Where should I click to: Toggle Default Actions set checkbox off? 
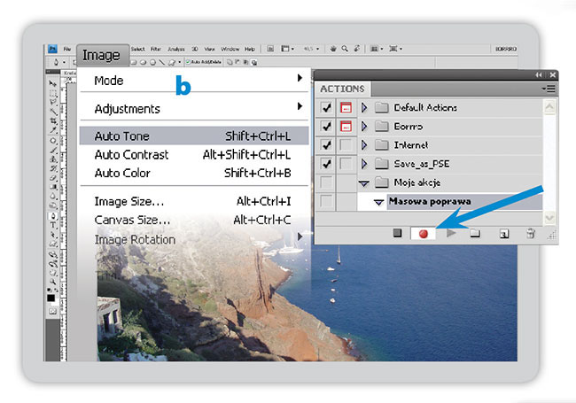(327, 107)
